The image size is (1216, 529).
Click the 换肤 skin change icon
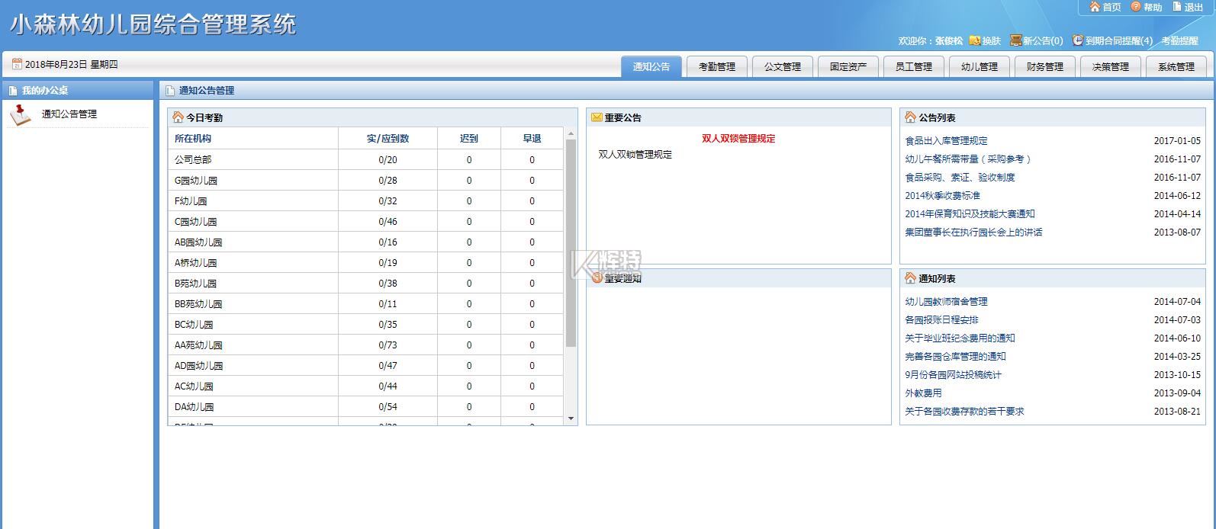pyautogui.click(x=974, y=40)
